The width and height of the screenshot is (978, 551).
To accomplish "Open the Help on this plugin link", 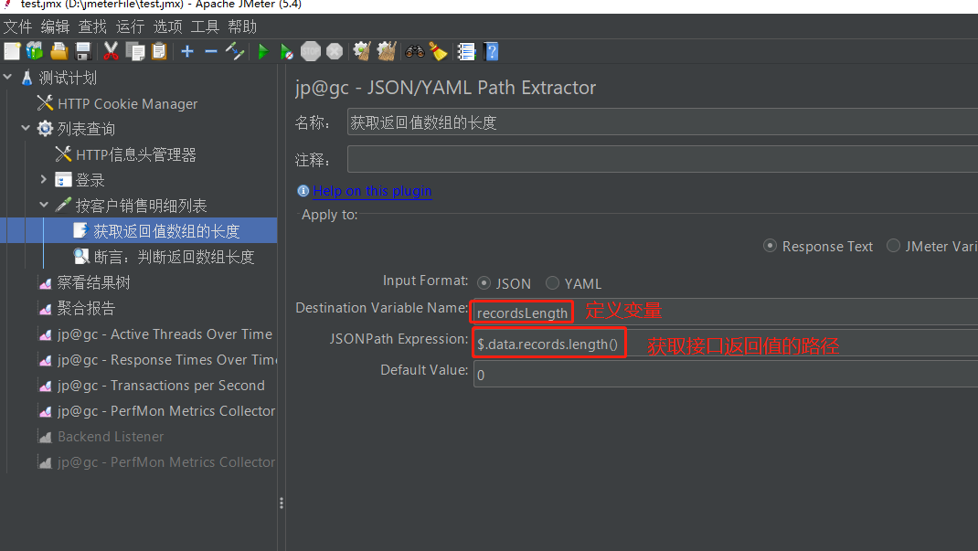I will click(x=372, y=191).
